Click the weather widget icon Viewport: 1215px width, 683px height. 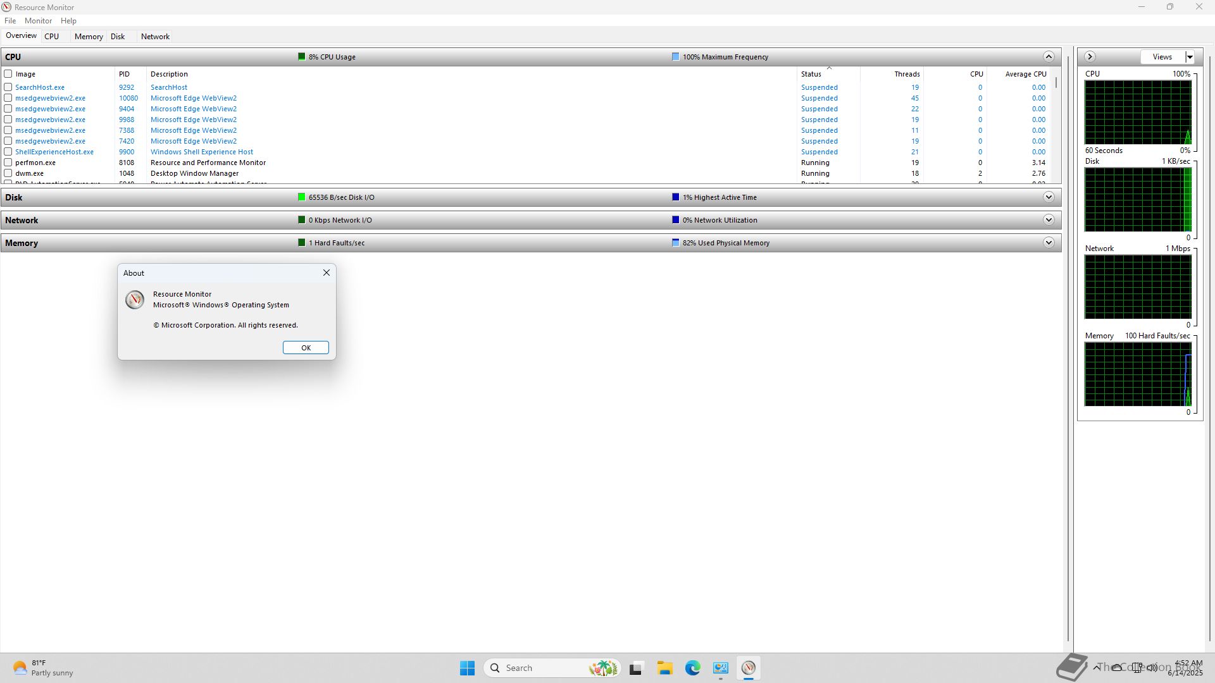[20, 668]
